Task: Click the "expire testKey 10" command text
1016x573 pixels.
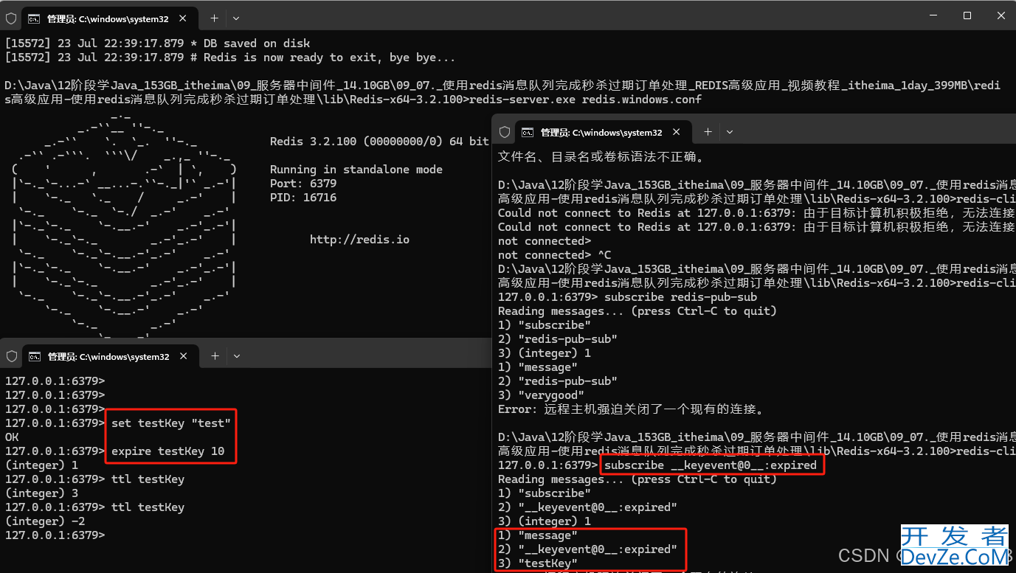Action: pyautogui.click(x=168, y=451)
